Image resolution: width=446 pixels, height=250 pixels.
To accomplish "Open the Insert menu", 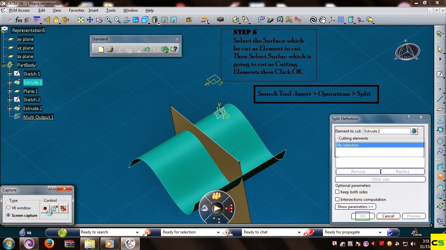I will tap(93, 10).
